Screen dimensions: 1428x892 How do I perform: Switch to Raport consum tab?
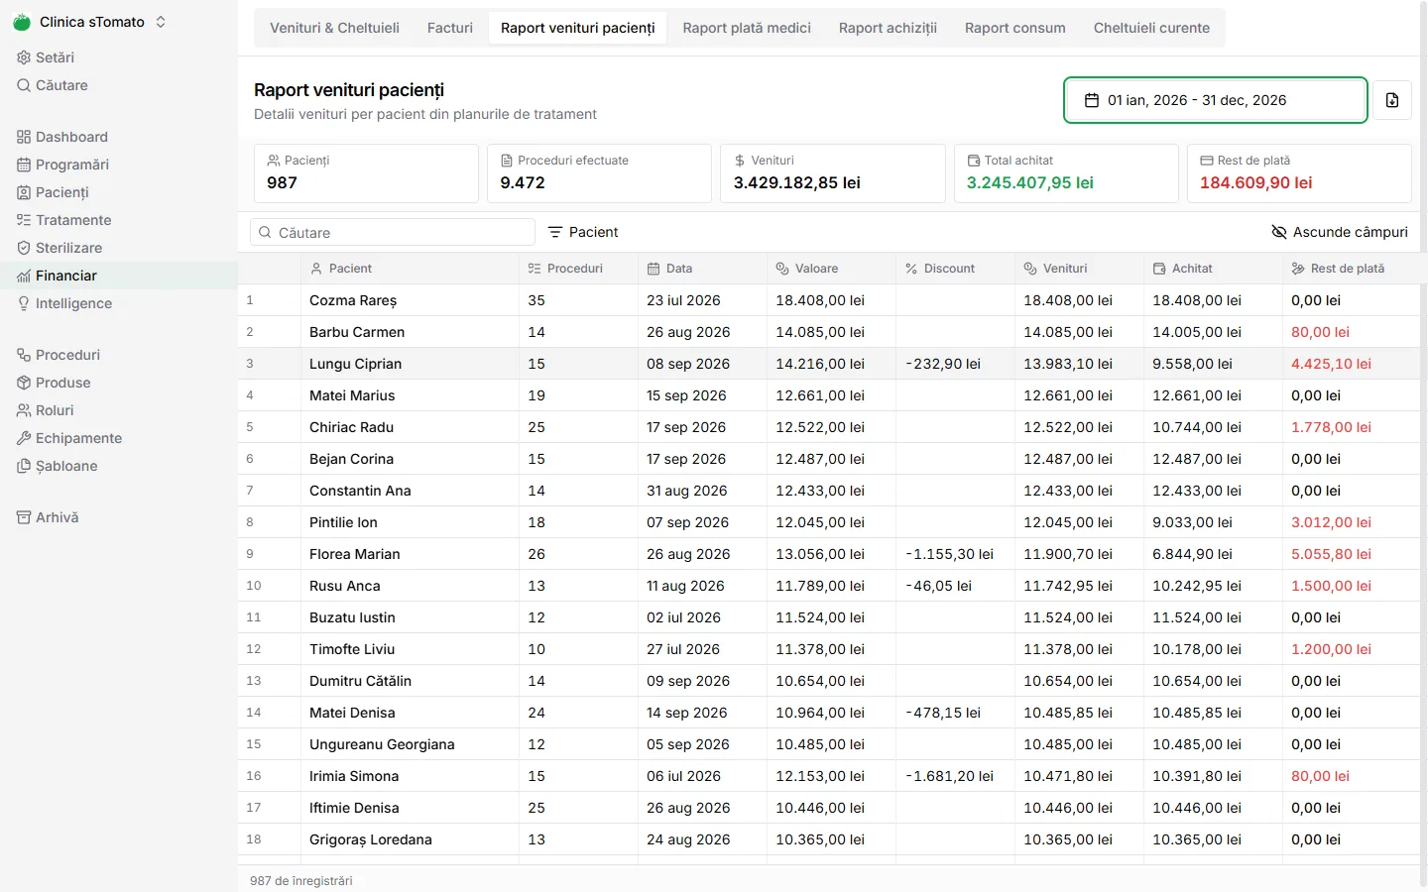pos(1015,28)
